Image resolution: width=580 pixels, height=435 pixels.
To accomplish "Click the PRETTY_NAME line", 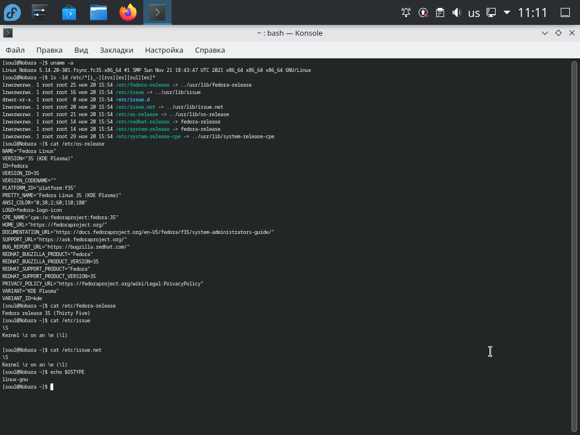I will (x=62, y=195).
